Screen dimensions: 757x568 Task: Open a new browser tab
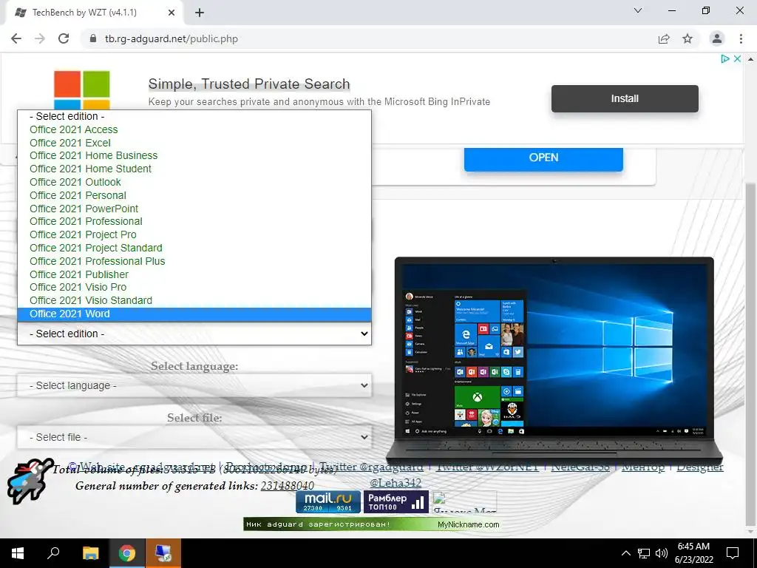pyautogui.click(x=200, y=13)
